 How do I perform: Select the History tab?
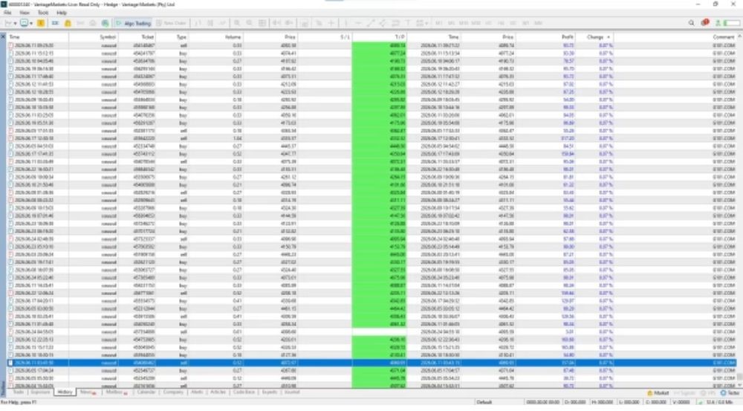point(65,392)
